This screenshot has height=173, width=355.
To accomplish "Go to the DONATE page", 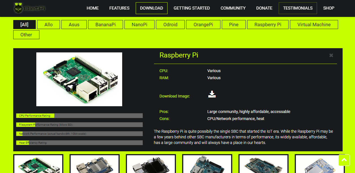I will (x=264, y=8).
